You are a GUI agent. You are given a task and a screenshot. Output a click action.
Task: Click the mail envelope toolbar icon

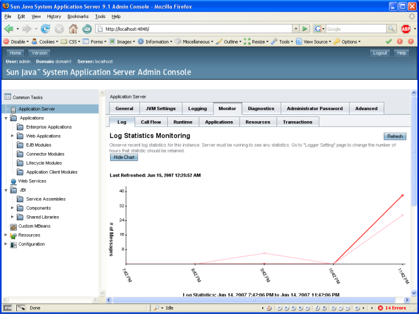[x=87, y=29]
